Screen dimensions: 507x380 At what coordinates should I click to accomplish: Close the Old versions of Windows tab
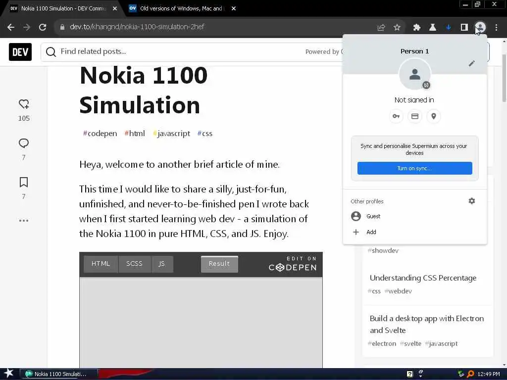pyautogui.click(x=234, y=8)
